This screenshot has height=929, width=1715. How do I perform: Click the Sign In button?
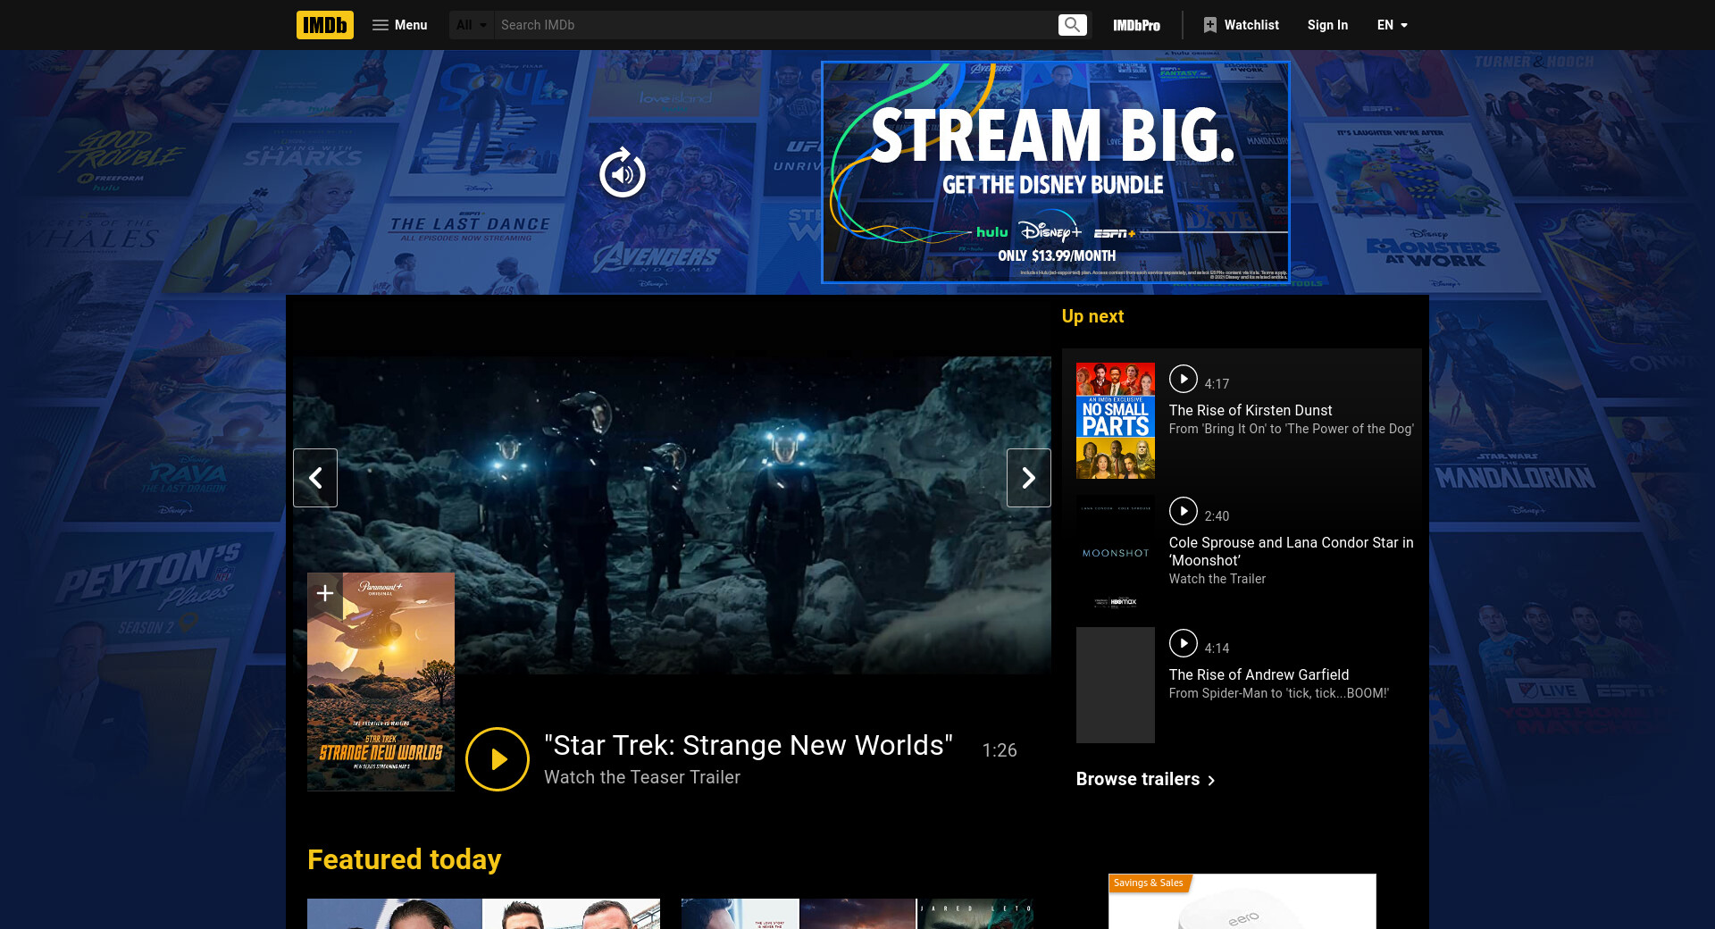tap(1327, 25)
